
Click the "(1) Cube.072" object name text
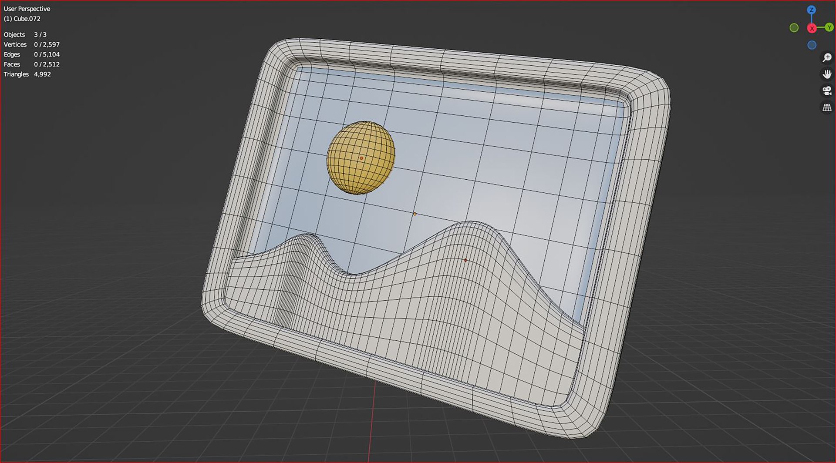coord(22,19)
